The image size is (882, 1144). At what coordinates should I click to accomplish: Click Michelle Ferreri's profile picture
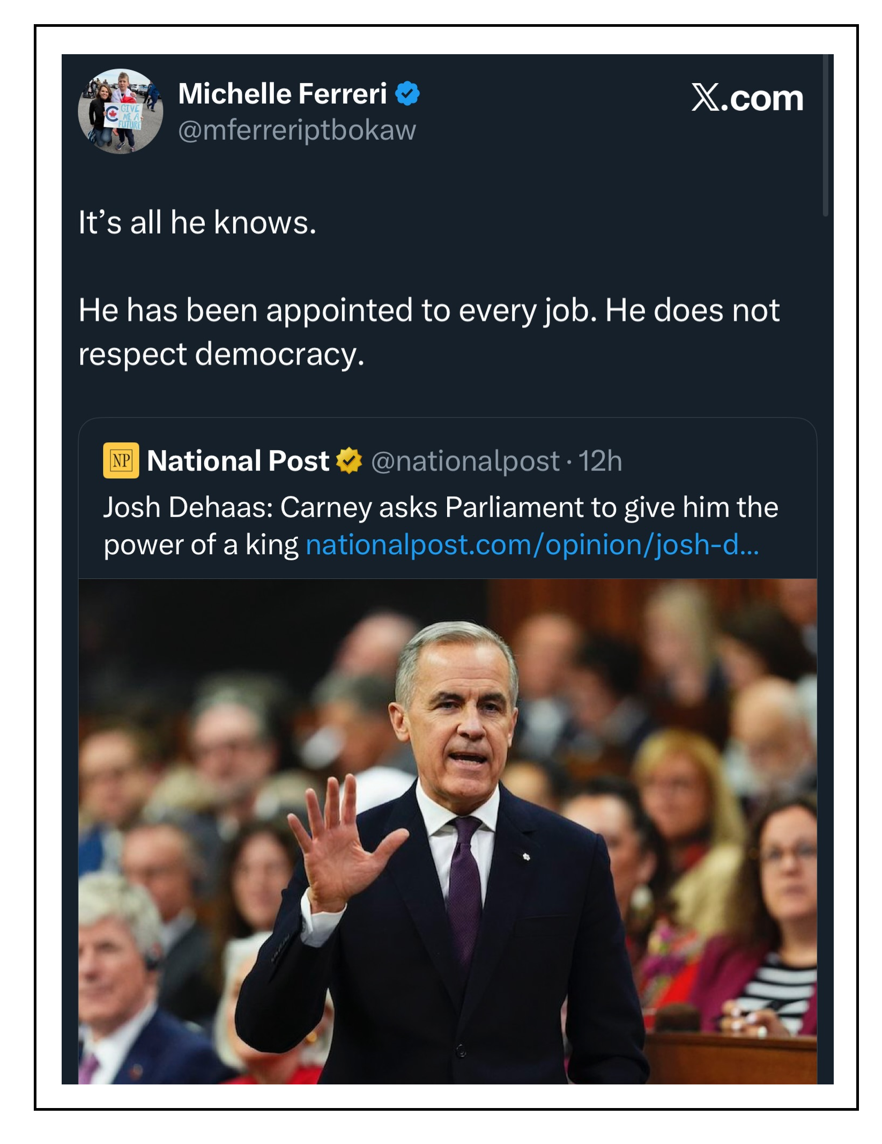coord(121,112)
